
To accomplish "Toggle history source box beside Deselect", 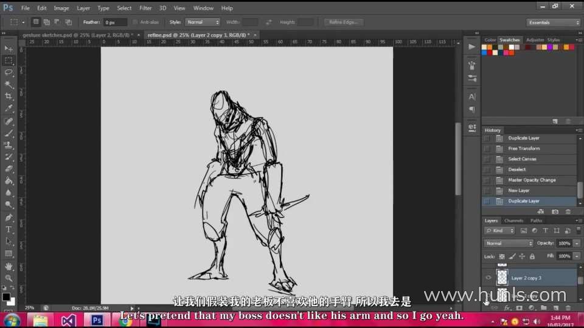I will tap(487, 169).
